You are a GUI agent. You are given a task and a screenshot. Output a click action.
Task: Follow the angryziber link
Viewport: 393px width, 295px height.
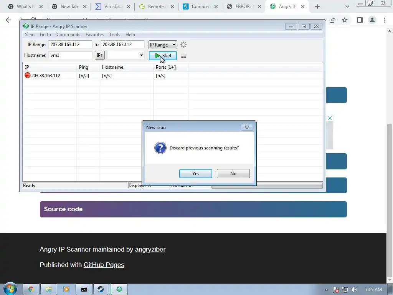point(150,250)
